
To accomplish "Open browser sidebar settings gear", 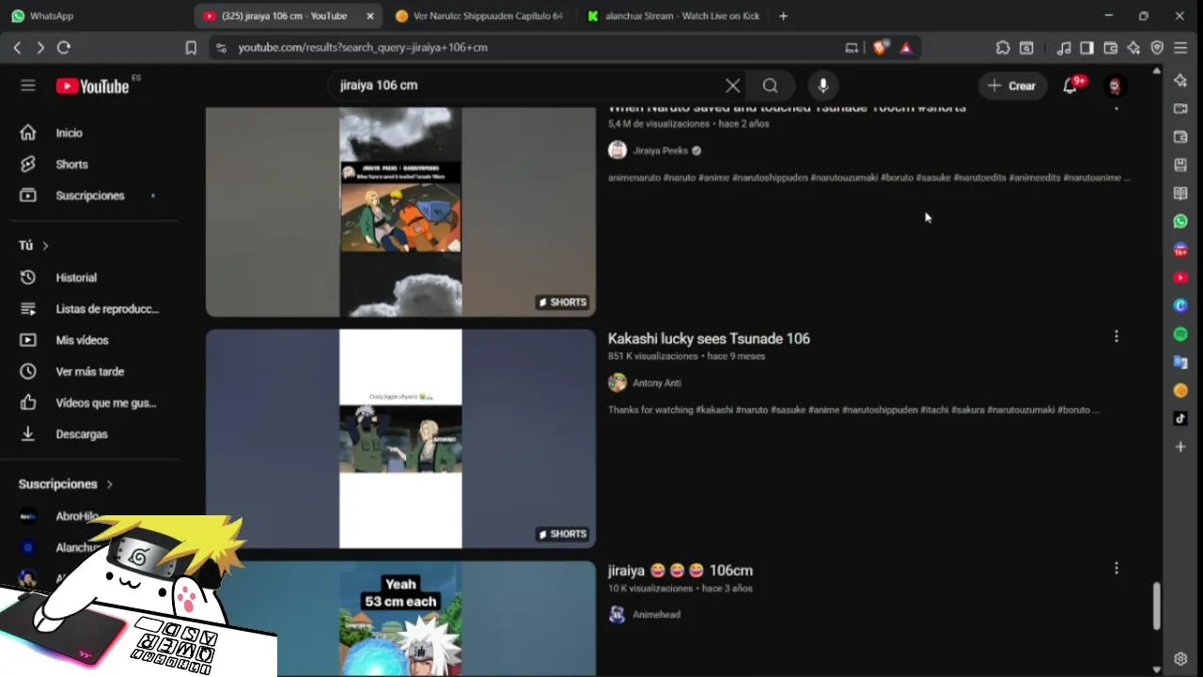I will point(1180,658).
